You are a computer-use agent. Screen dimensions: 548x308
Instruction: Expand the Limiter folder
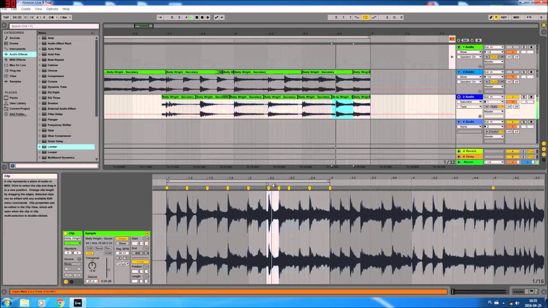[39, 147]
